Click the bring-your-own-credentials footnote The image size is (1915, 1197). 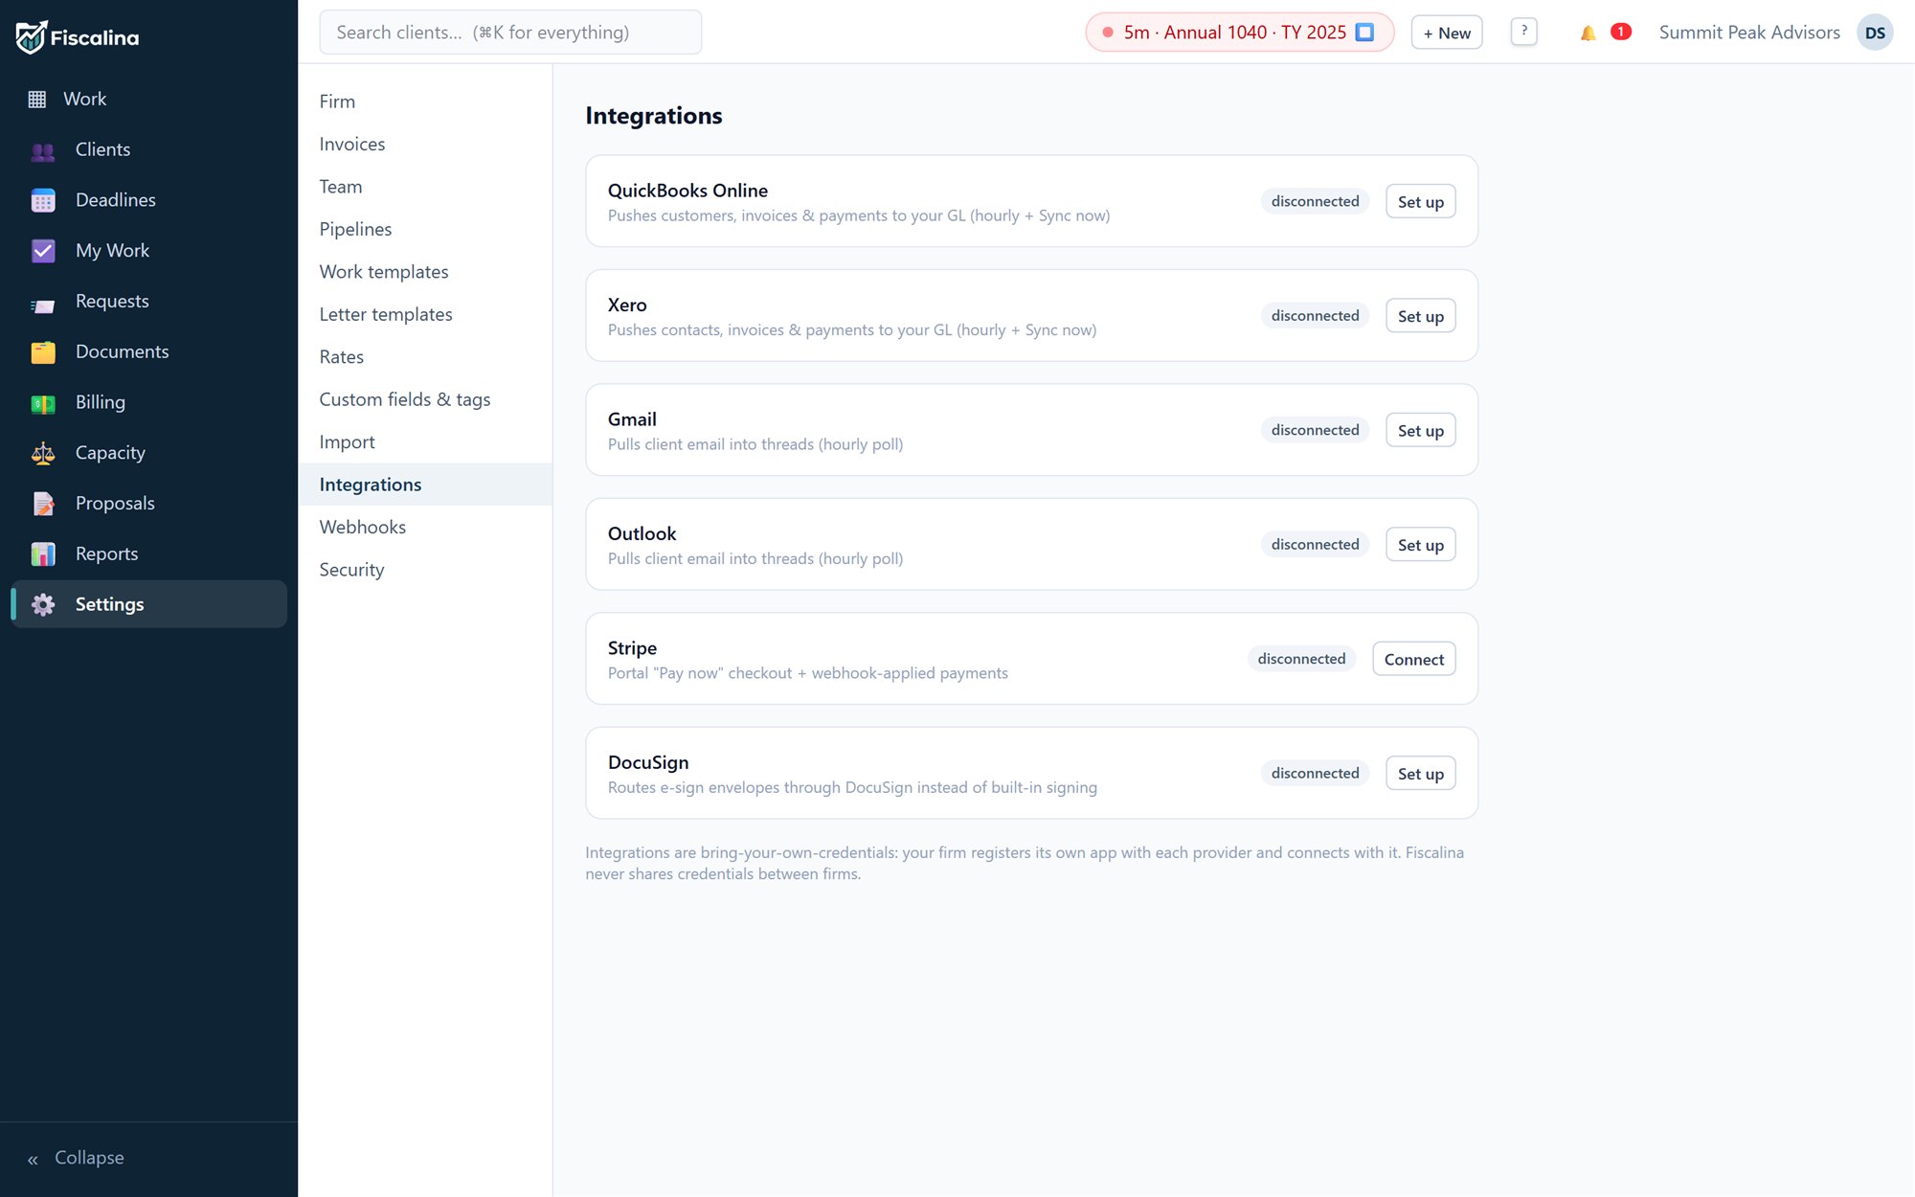tap(1025, 864)
